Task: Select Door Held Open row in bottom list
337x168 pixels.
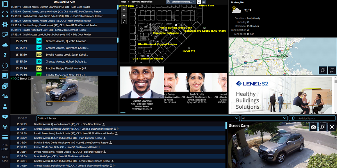Action: tap(118, 157)
